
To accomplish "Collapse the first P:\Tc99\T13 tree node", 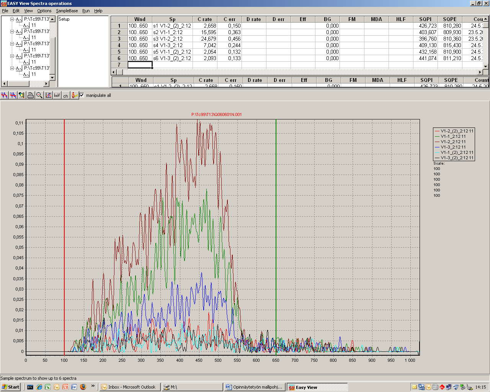I will [x=12, y=19].
